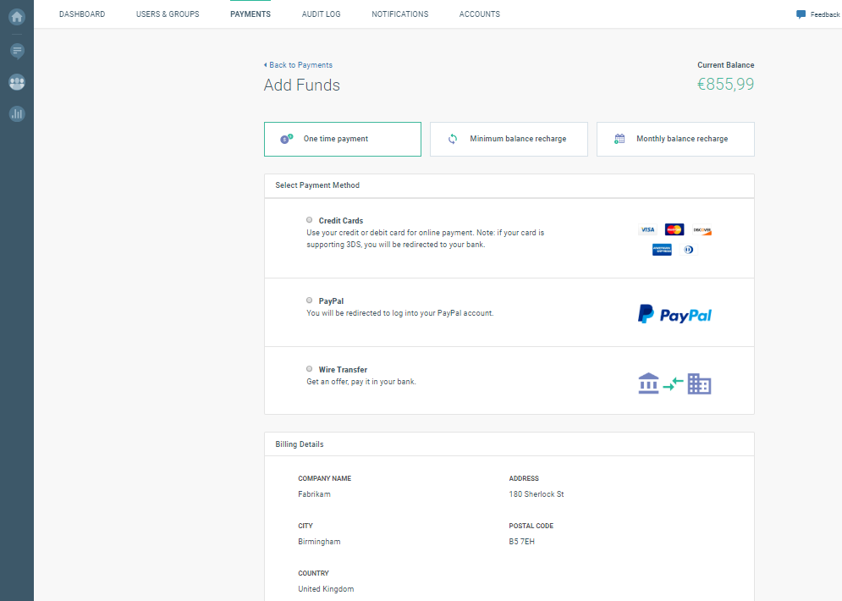Open the messages chat icon in the sidebar
The image size is (842, 601).
tap(17, 51)
